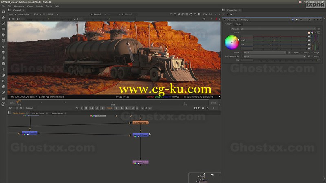326x183 pixels.
Task: Open the rgba channel set dropdown
Action: click(13, 14)
